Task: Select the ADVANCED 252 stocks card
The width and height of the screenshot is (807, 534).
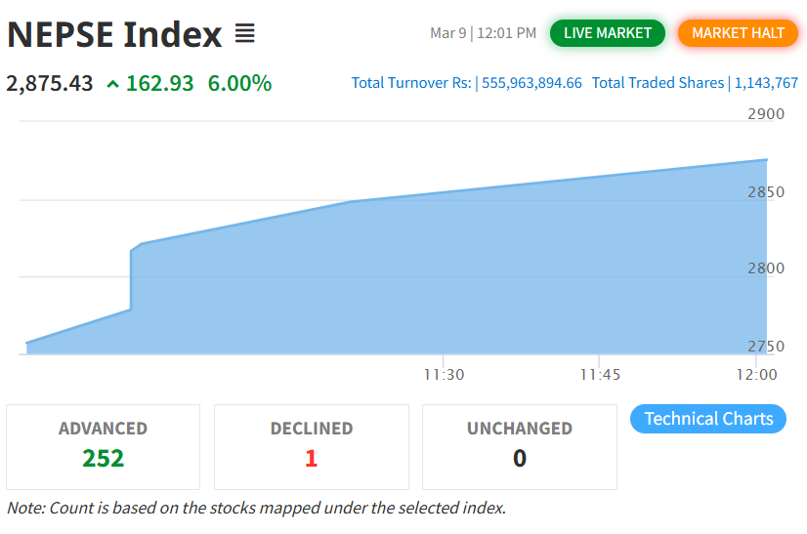Action: [103, 446]
